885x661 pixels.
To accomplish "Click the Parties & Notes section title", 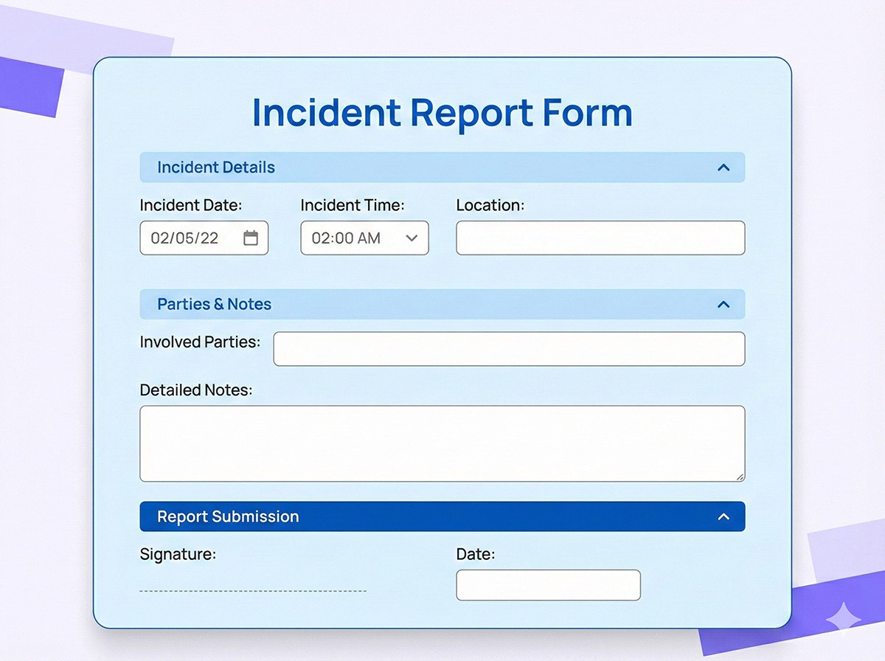I will pos(214,304).
